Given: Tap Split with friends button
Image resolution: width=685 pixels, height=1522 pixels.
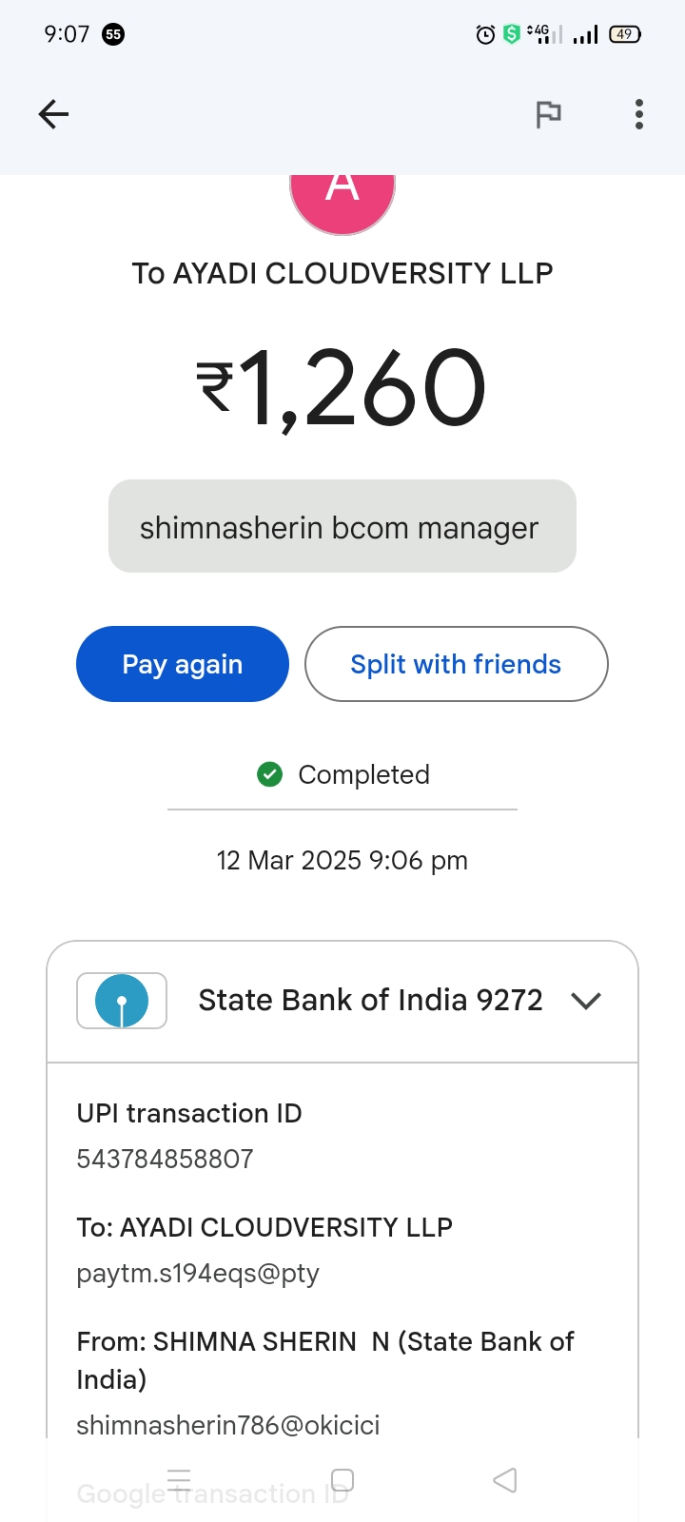Looking at the screenshot, I should (x=456, y=664).
